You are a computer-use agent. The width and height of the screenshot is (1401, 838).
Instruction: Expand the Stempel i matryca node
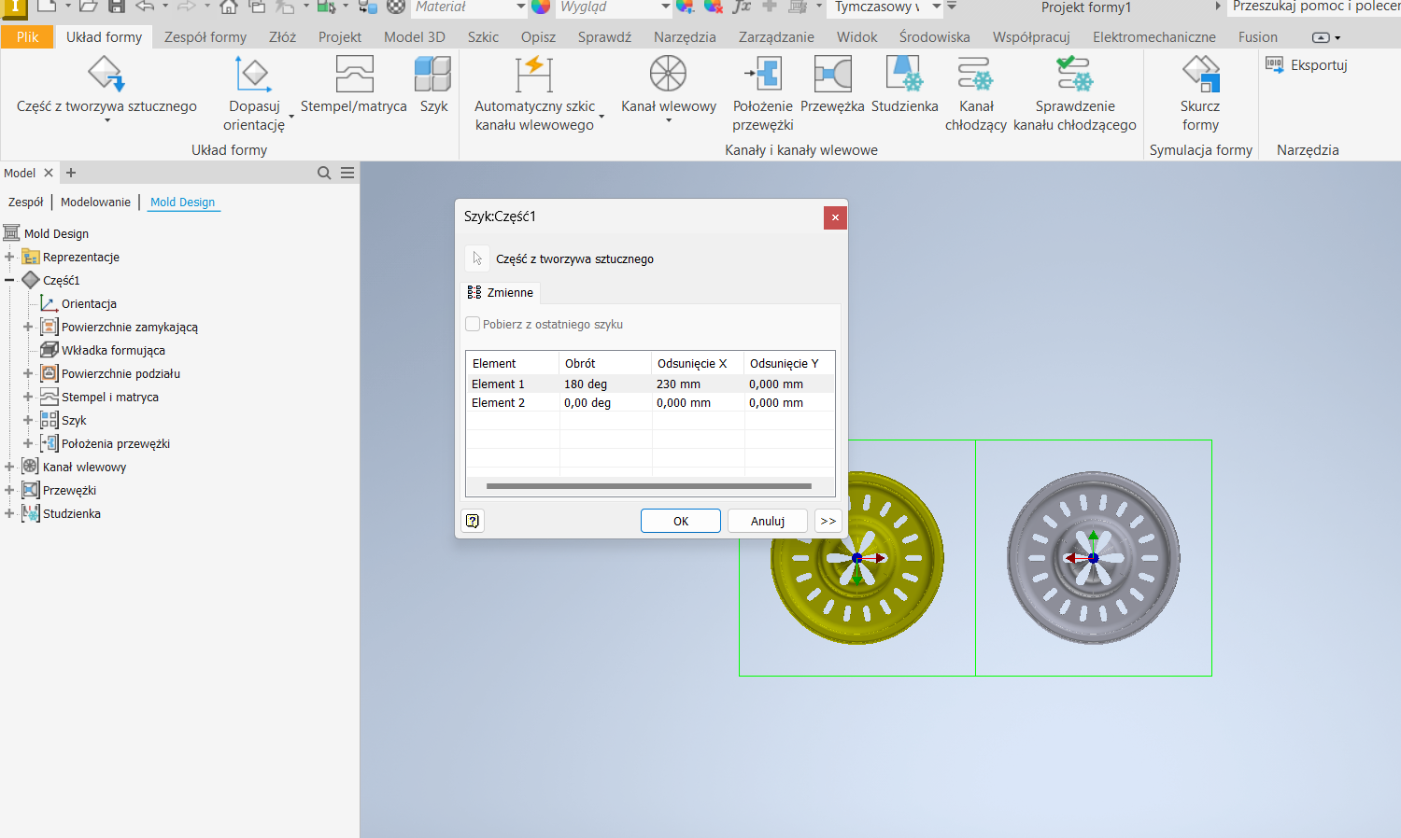tap(28, 397)
